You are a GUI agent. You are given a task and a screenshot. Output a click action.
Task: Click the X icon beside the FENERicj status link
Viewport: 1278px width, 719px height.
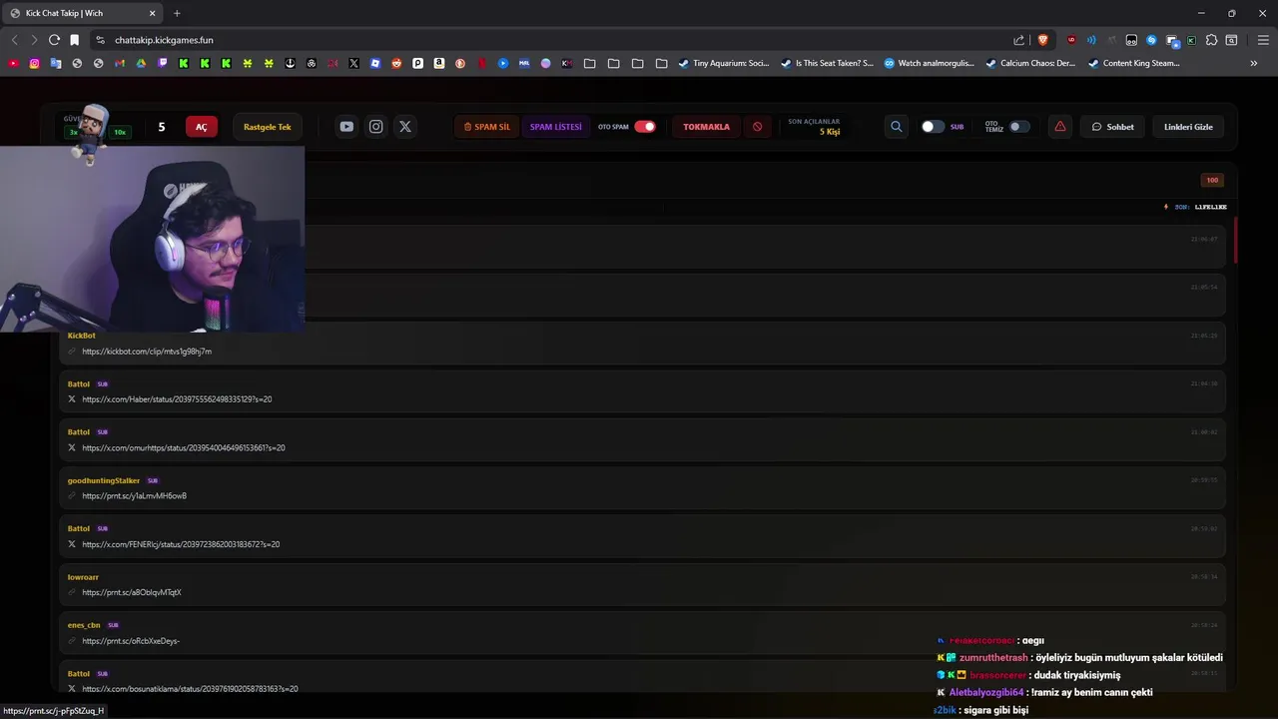(72, 544)
